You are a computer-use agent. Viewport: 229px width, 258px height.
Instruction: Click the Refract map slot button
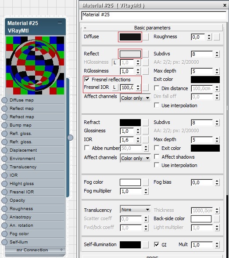(x=146, y=123)
